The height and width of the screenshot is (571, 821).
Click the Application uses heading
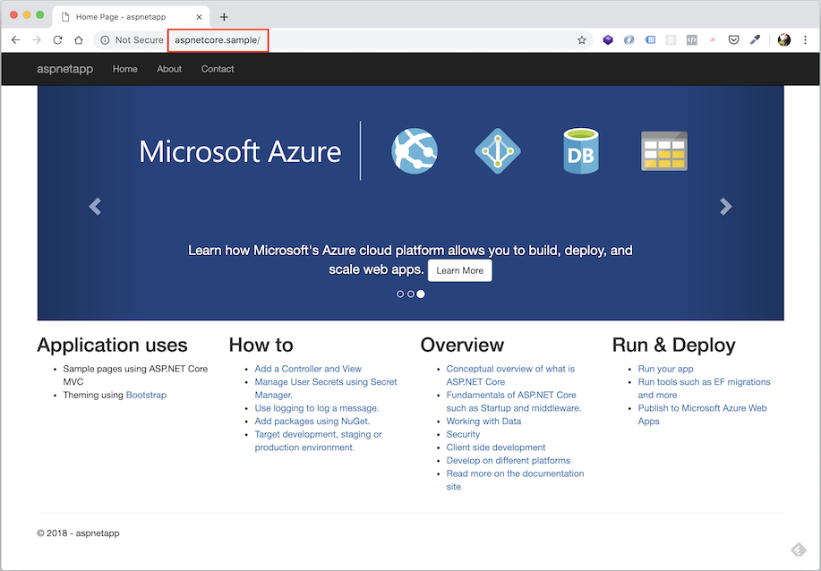coord(112,345)
